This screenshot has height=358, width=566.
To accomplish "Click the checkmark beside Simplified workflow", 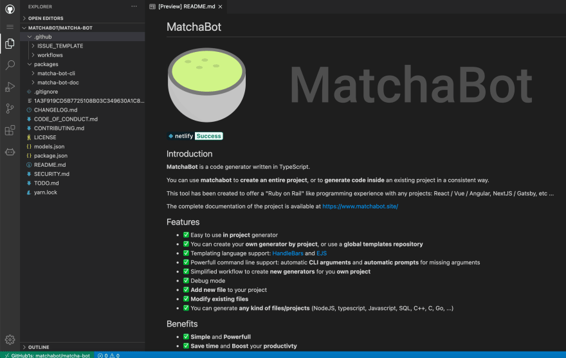I will 186,271.
